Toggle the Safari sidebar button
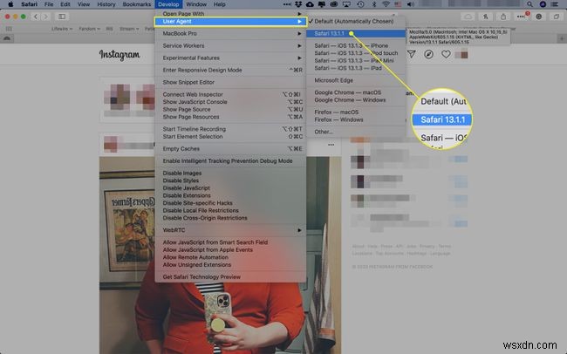567x354 pixels. coord(62,17)
